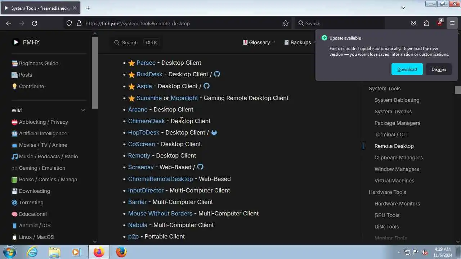Open Backups in top nav
The width and height of the screenshot is (461, 259).
pos(300,42)
